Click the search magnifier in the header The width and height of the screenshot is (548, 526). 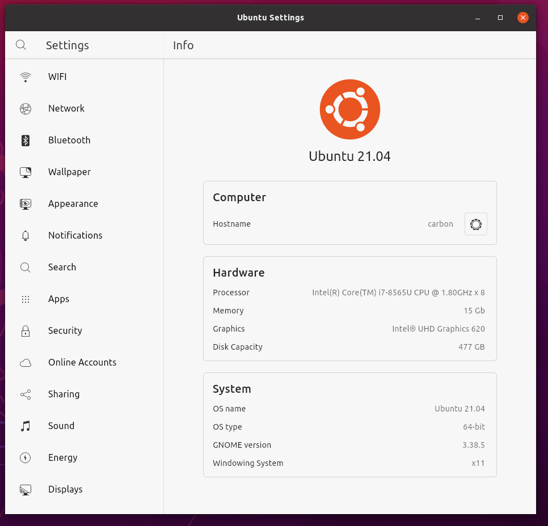pyautogui.click(x=20, y=44)
